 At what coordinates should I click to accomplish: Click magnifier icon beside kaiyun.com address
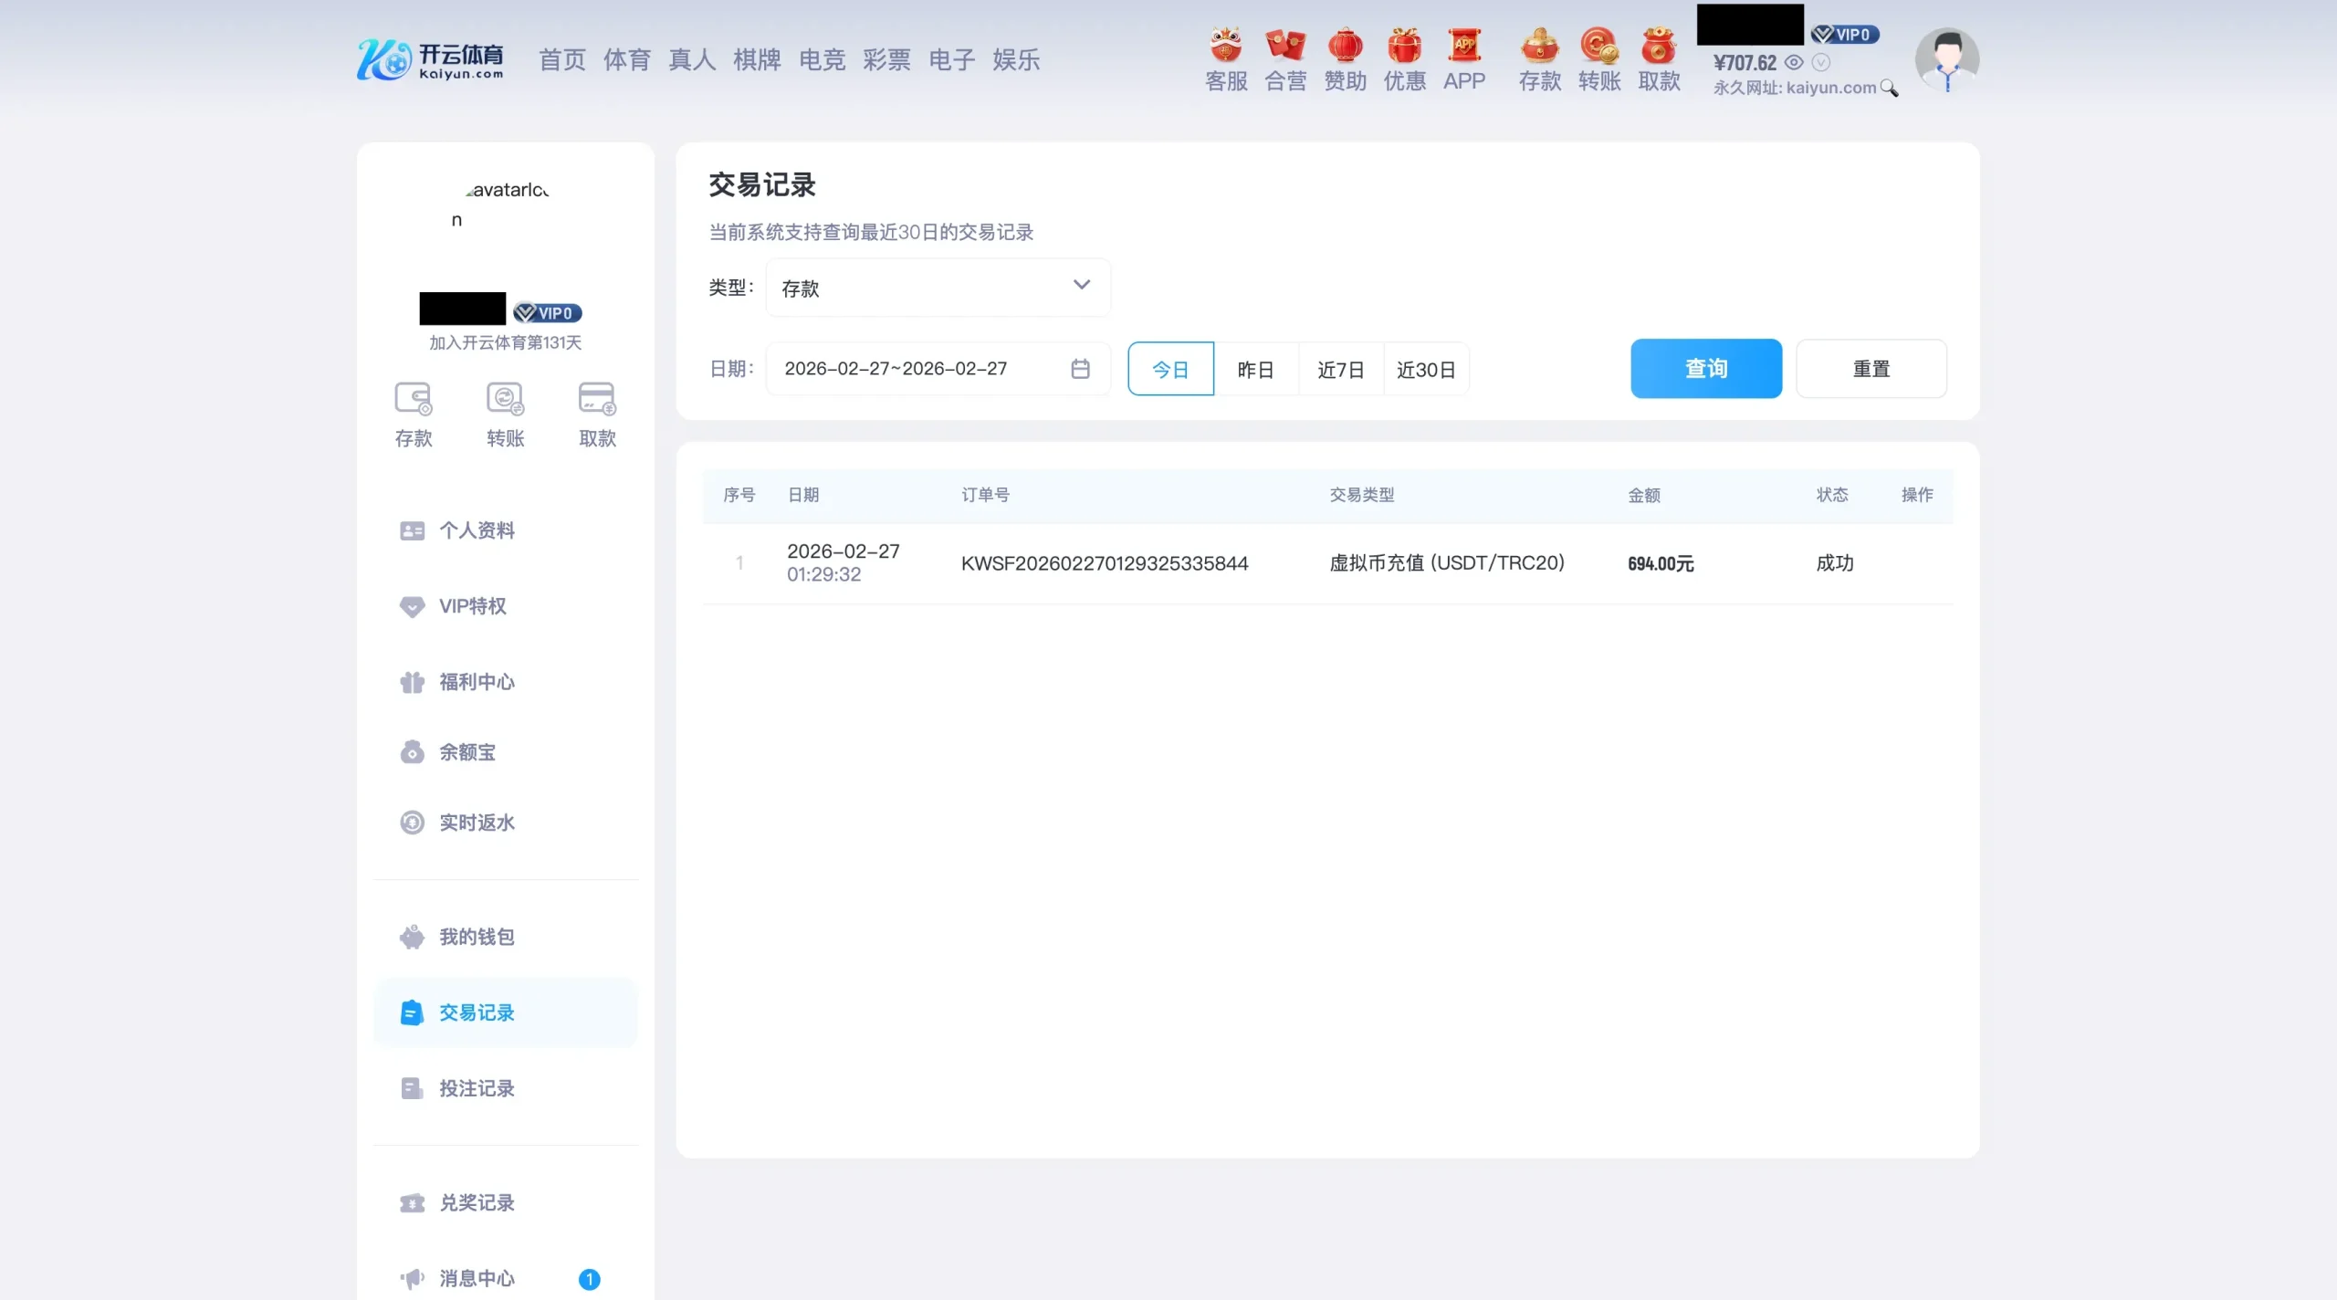[x=1889, y=89]
